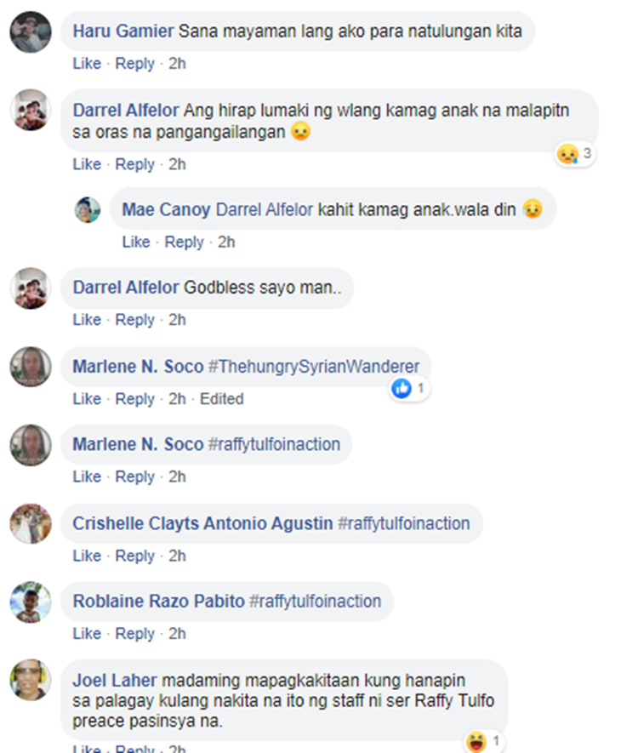Like Haru Gamier's comment
This screenshot has height=753, width=638.
87,64
